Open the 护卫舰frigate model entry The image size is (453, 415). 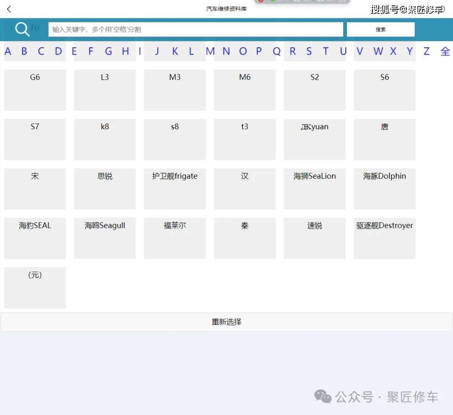pyautogui.click(x=174, y=189)
